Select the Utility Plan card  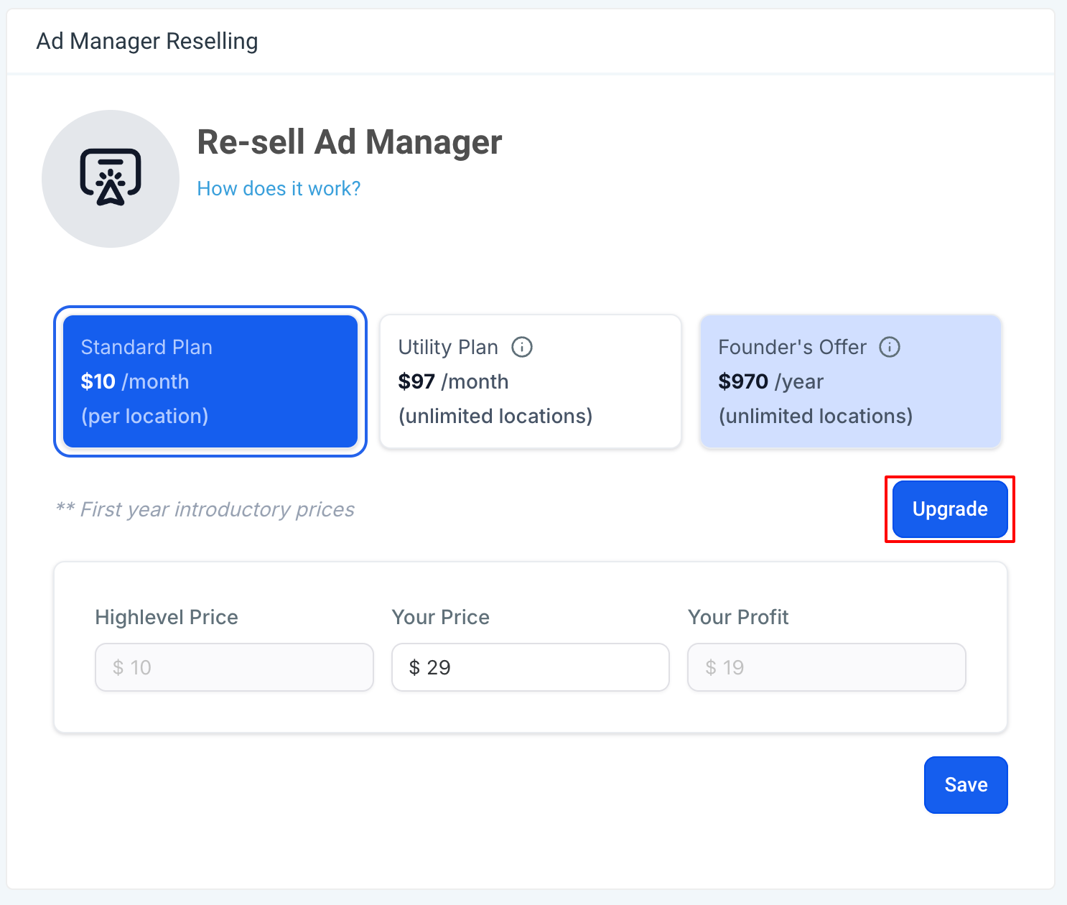coord(531,381)
